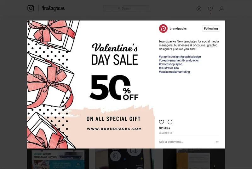Image resolution: width=252 pixels, height=169 pixels.
Task: Open the #socialmediamarketing hashtag
Action: 174,72
